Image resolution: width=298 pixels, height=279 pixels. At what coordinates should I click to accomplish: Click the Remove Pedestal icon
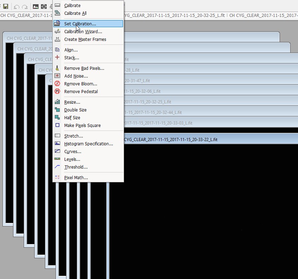pyautogui.click(x=57, y=91)
